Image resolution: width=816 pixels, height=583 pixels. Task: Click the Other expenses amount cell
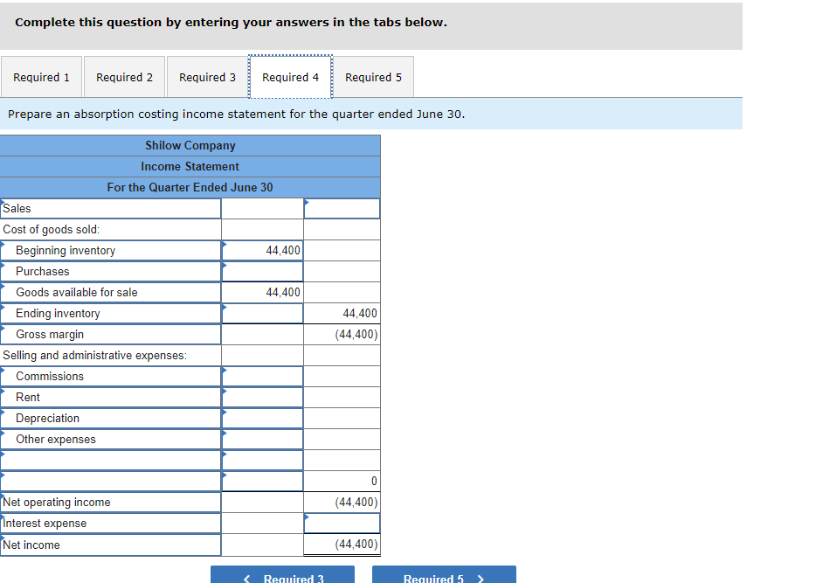[x=262, y=439]
